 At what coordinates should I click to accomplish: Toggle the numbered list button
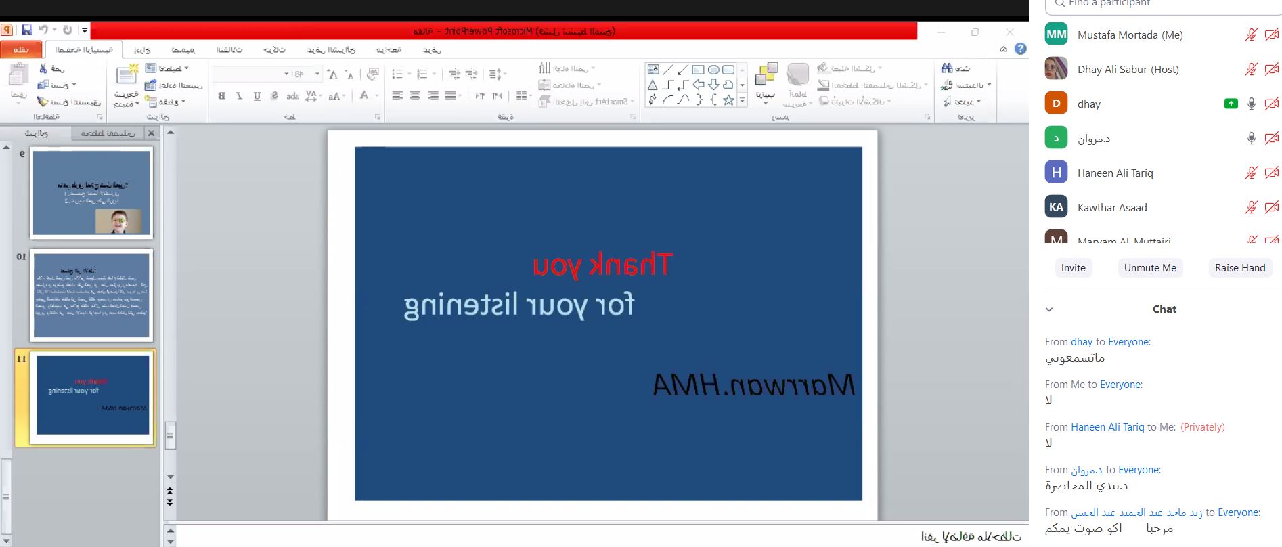(422, 74)
